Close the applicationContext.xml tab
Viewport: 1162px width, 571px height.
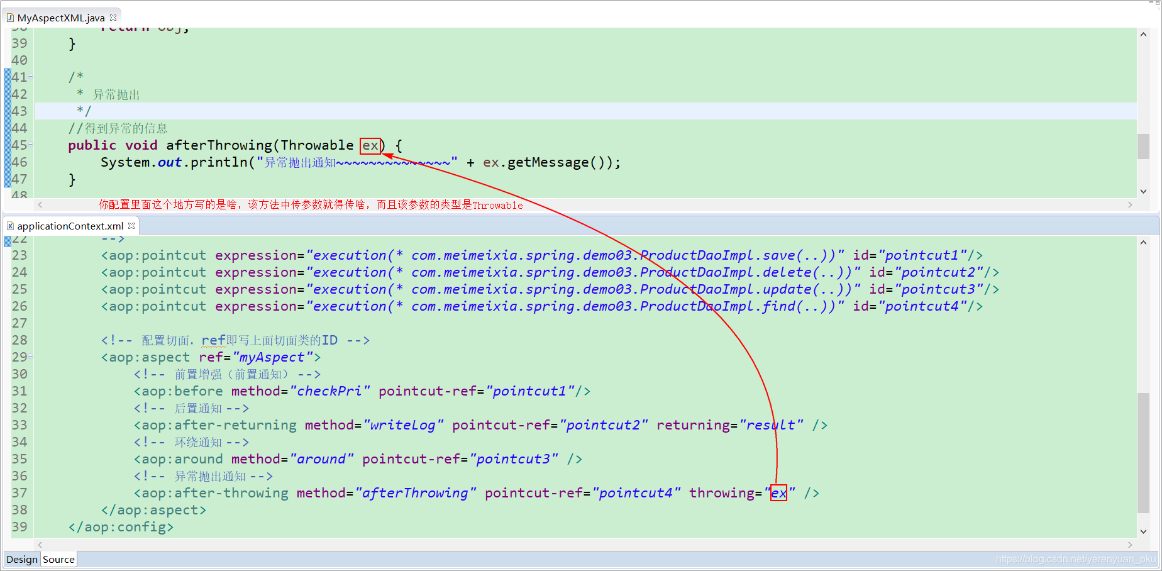point(131,226)
